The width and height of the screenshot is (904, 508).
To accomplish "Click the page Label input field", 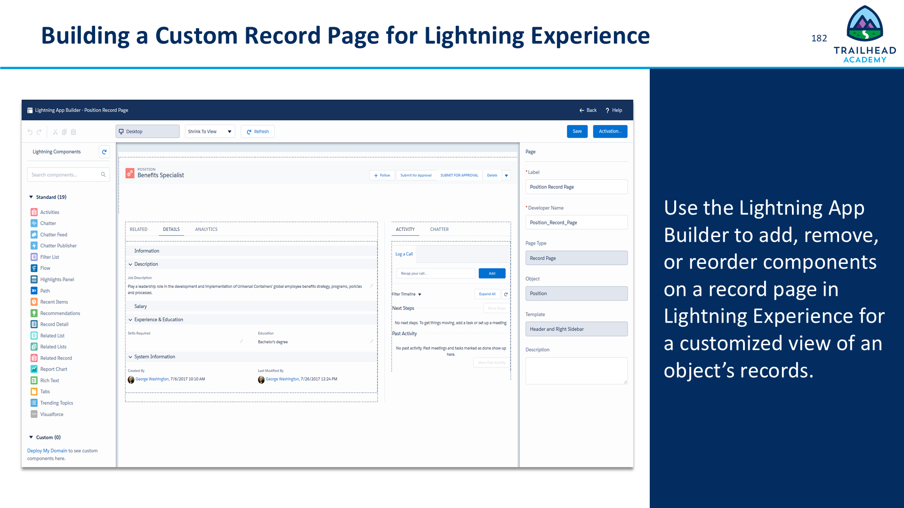I will pyautogui.click(x=576, y=187).
